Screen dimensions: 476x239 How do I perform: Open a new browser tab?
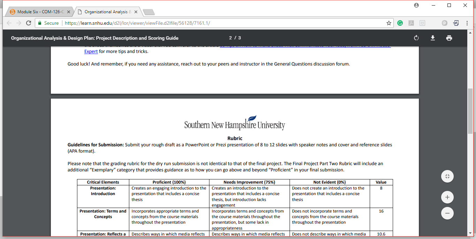coord(149,12)
